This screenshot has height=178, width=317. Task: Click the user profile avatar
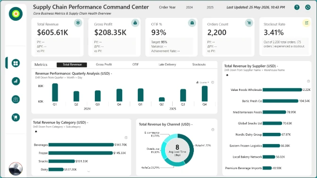click(x=16, y=169)
